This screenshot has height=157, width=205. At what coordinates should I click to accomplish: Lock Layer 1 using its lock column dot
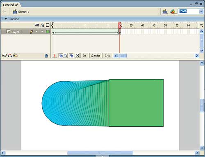[42, 32]
